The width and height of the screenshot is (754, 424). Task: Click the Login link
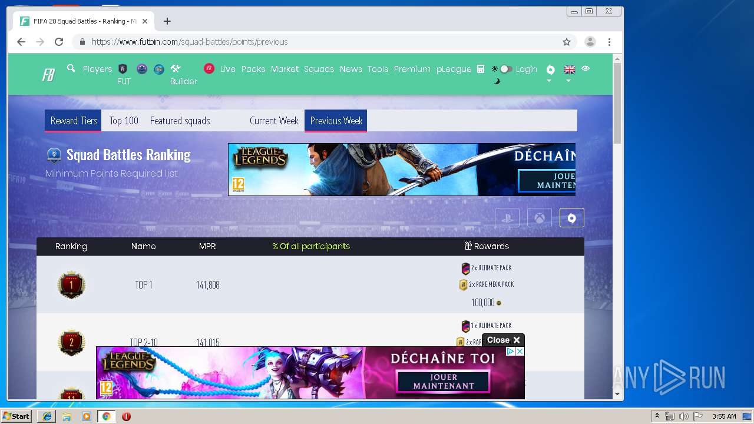(527, 69)
